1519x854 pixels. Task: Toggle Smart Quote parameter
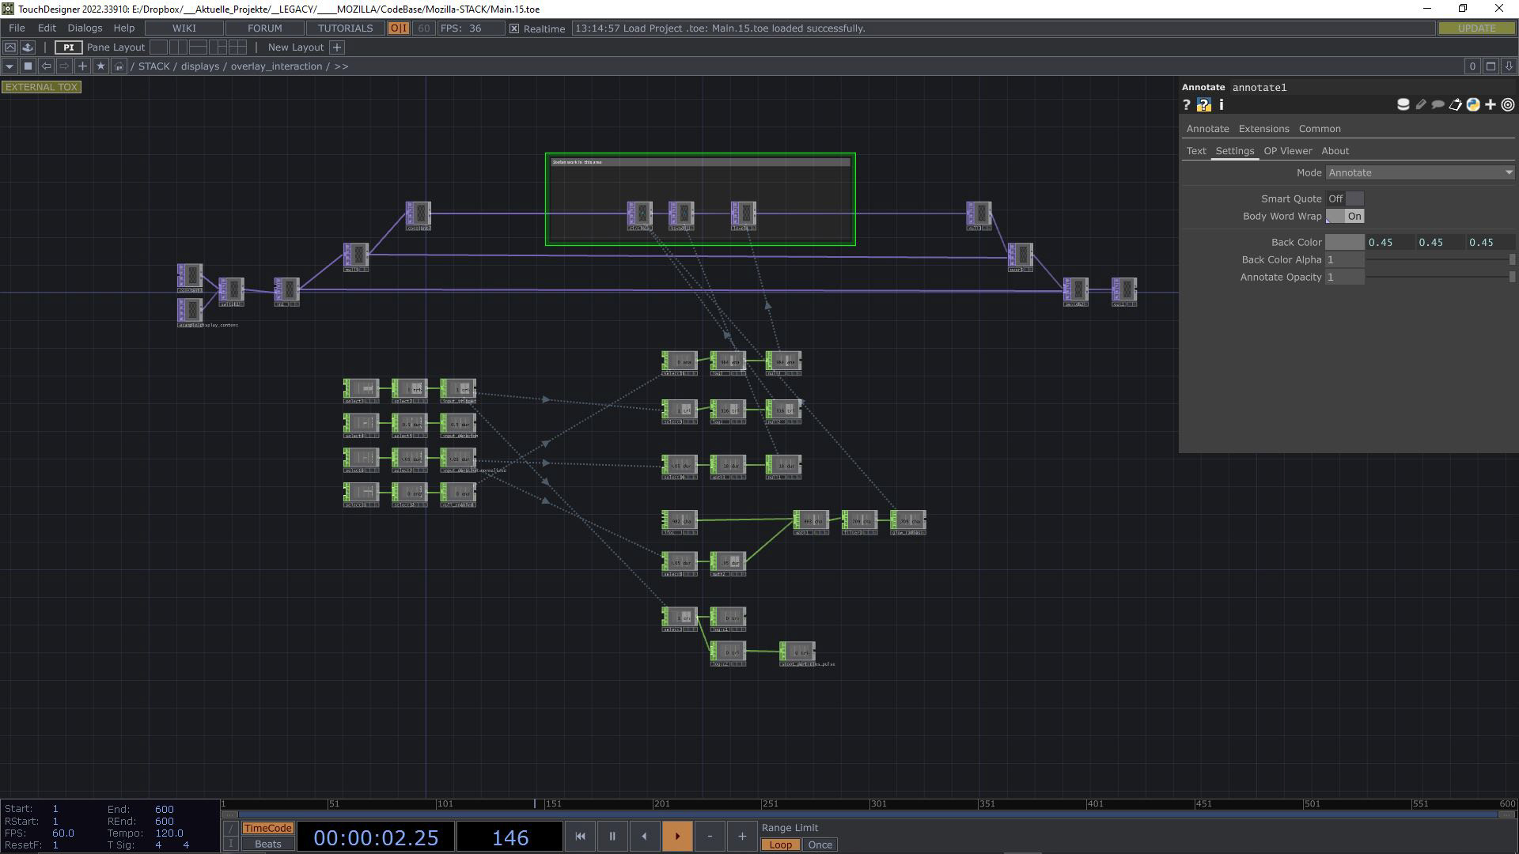tap(1345, 198)
